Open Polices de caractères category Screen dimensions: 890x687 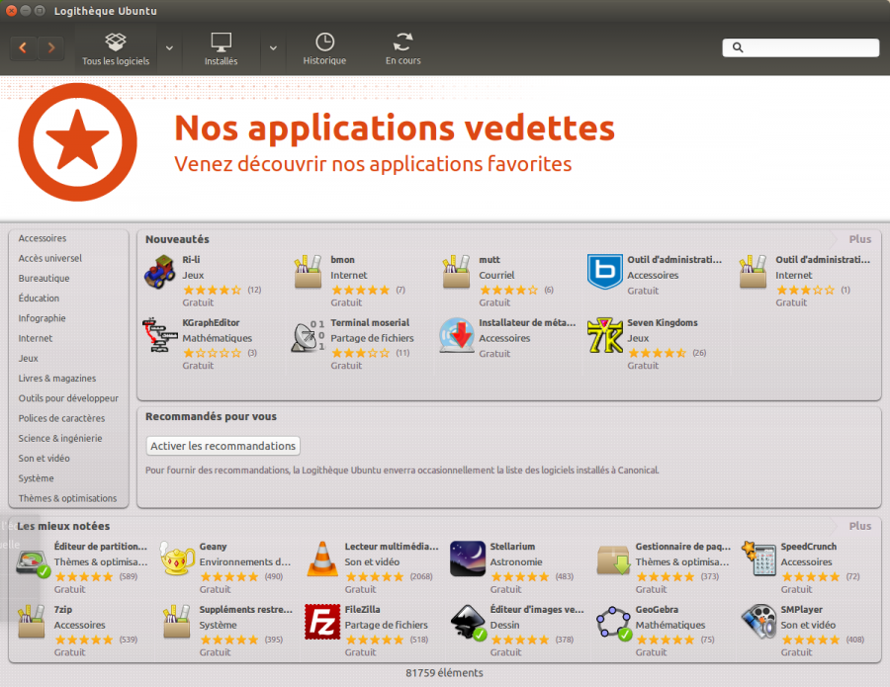[61, 418]
